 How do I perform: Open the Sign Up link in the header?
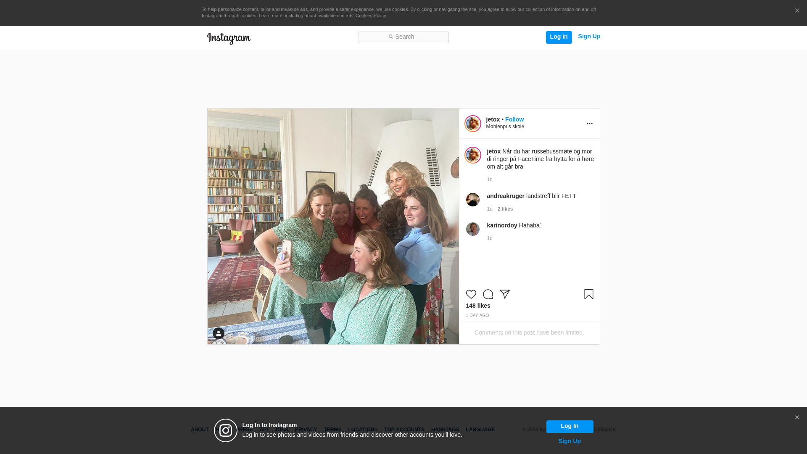(x=589, y=37)
